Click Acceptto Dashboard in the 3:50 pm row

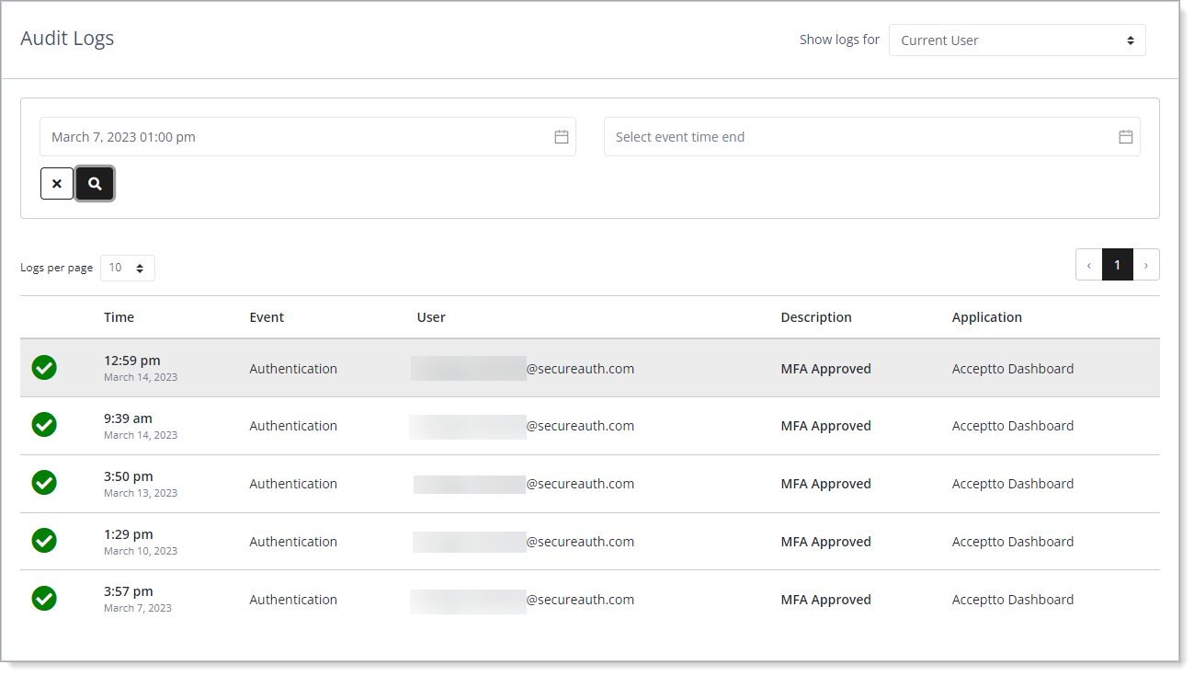(1013, 484)
